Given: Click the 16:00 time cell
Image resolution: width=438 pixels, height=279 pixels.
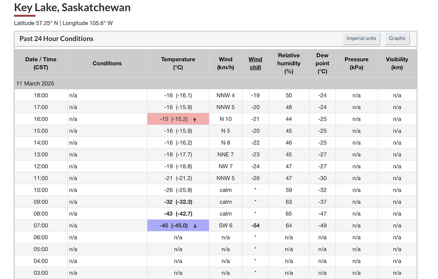Looking at the screenshot, I should [41, 119].
